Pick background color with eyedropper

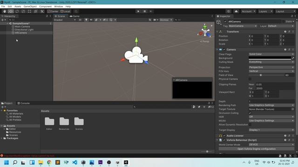(x=293, y=58)
